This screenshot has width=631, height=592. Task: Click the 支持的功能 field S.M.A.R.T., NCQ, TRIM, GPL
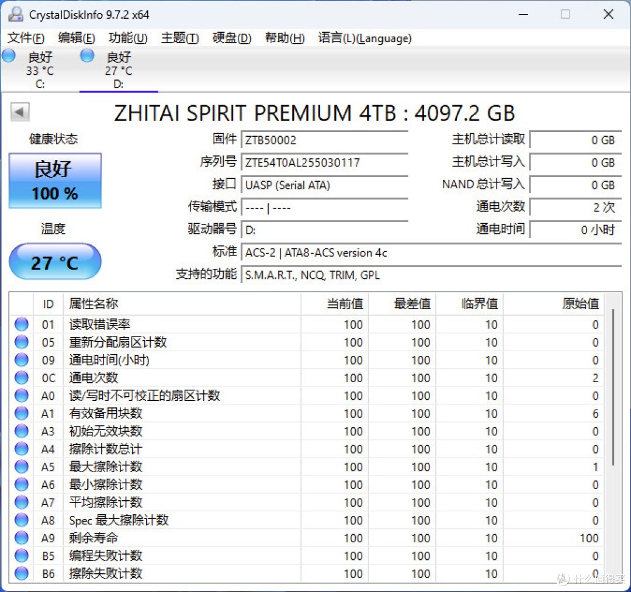pos(431,275)
